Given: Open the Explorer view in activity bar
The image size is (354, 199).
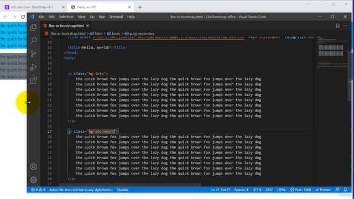Looking at the screenshot, I should coord(33,27).
